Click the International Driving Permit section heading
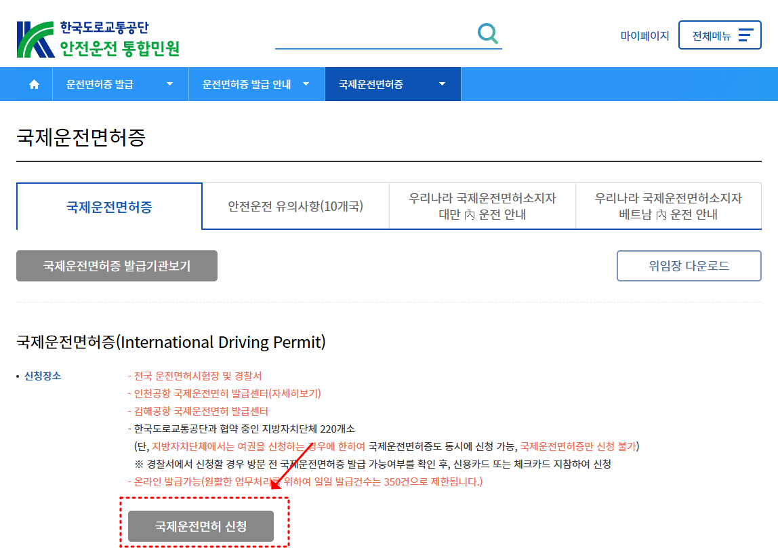The height and width of the screenshot is (550, 778). [x=171, y=342]
